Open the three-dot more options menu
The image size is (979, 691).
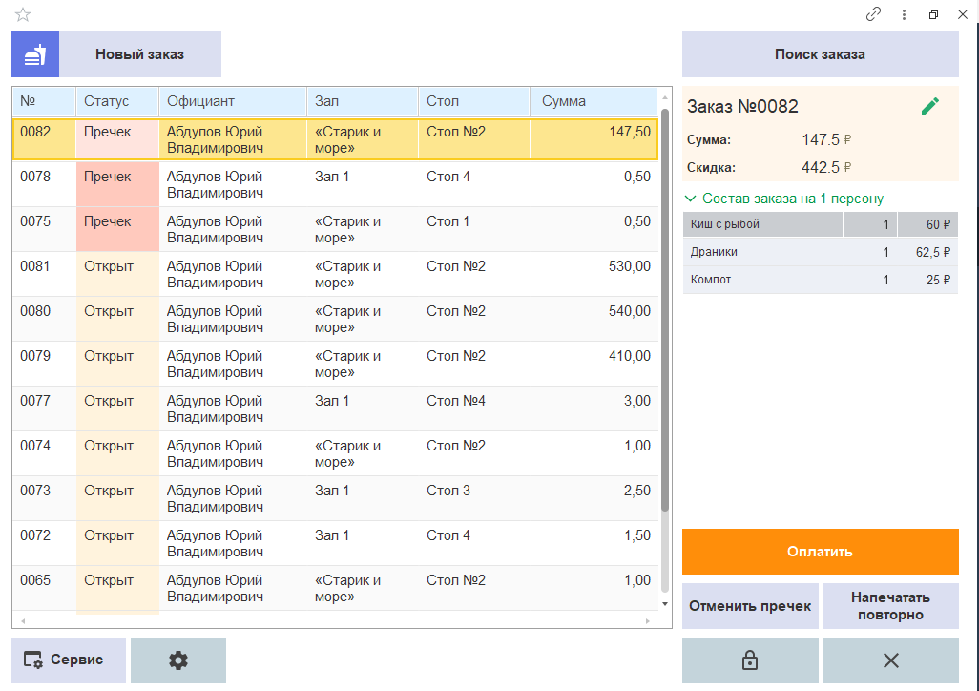coord(904,14)
